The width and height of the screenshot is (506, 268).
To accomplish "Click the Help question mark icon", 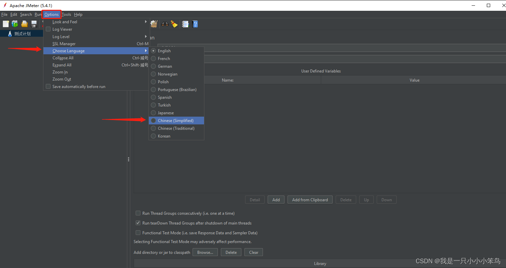I will tap(195, 24).
